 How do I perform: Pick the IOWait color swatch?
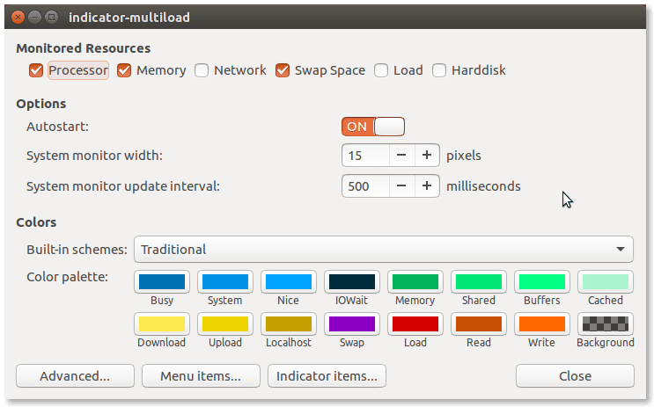pyautogui.click(x=352, y=282)
